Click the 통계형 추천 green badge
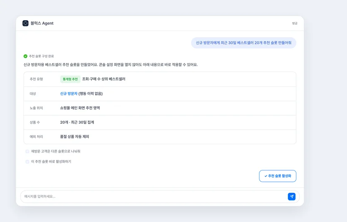The height and width of the screenshot is (222, 347). (70, 79)
